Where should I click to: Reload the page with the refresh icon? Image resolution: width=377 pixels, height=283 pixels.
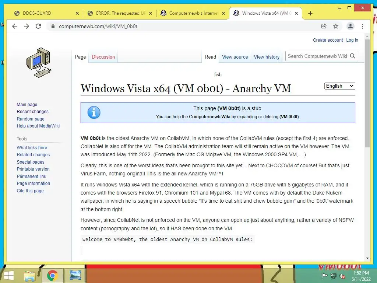point(38,26)
